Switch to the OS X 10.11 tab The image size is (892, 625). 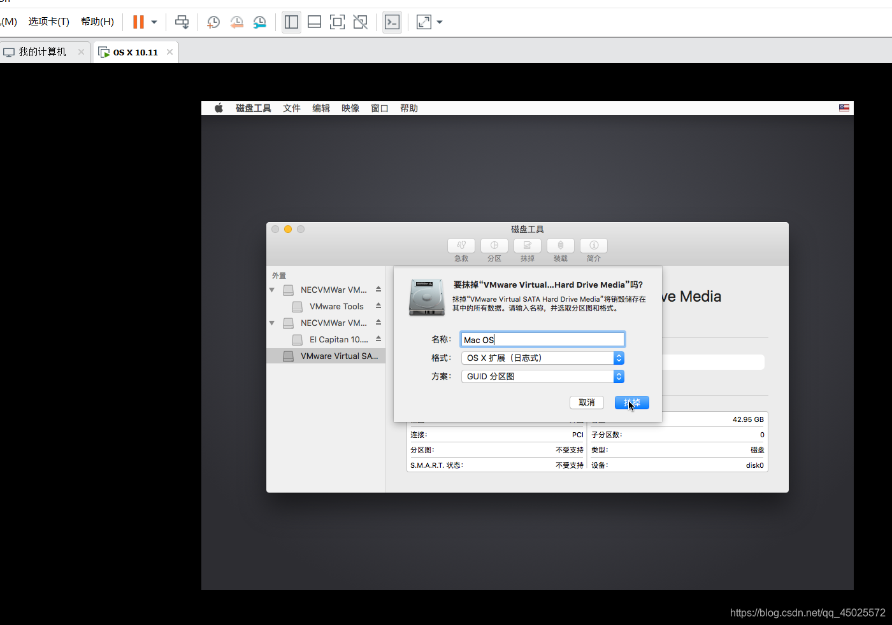point(135,52)
